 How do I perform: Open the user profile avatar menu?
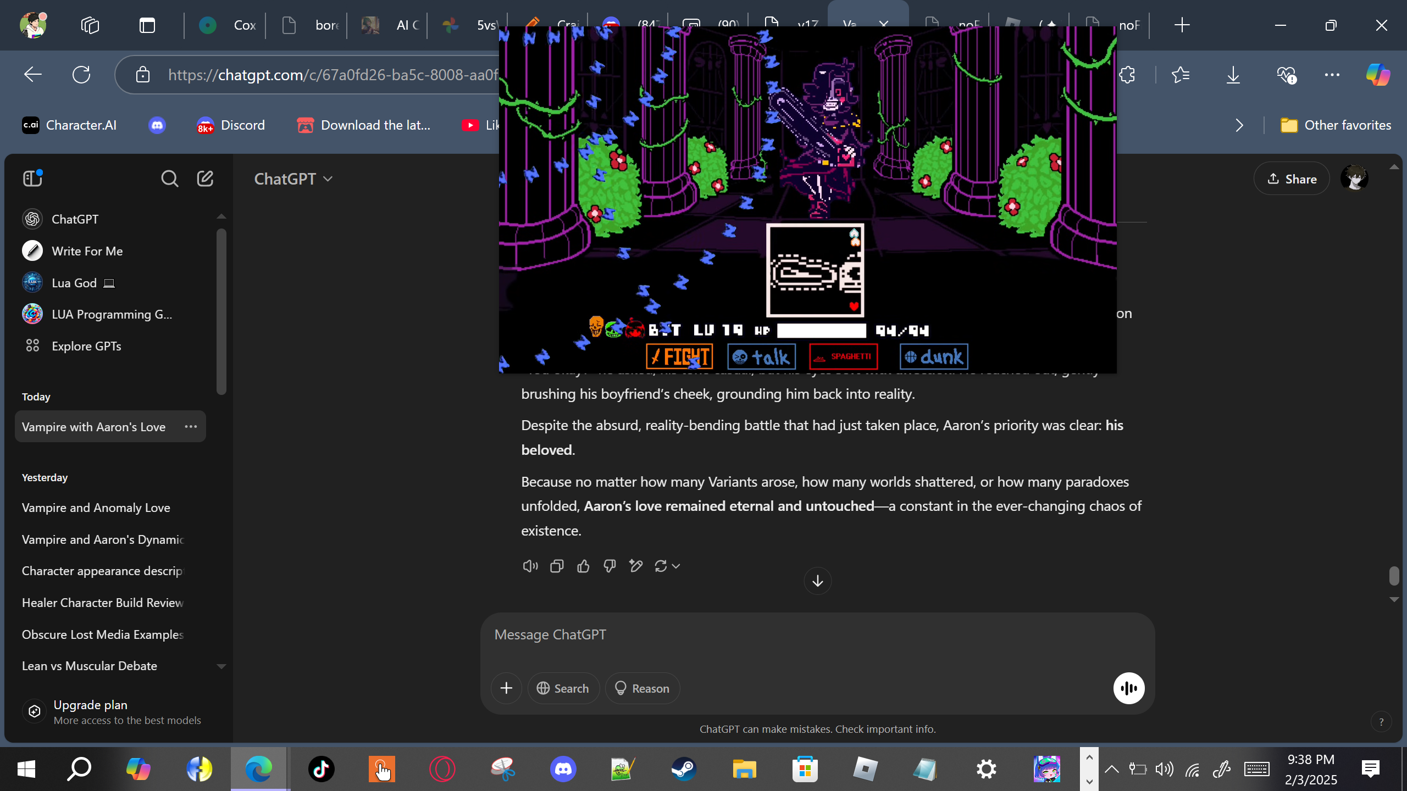click(1354, 179)
